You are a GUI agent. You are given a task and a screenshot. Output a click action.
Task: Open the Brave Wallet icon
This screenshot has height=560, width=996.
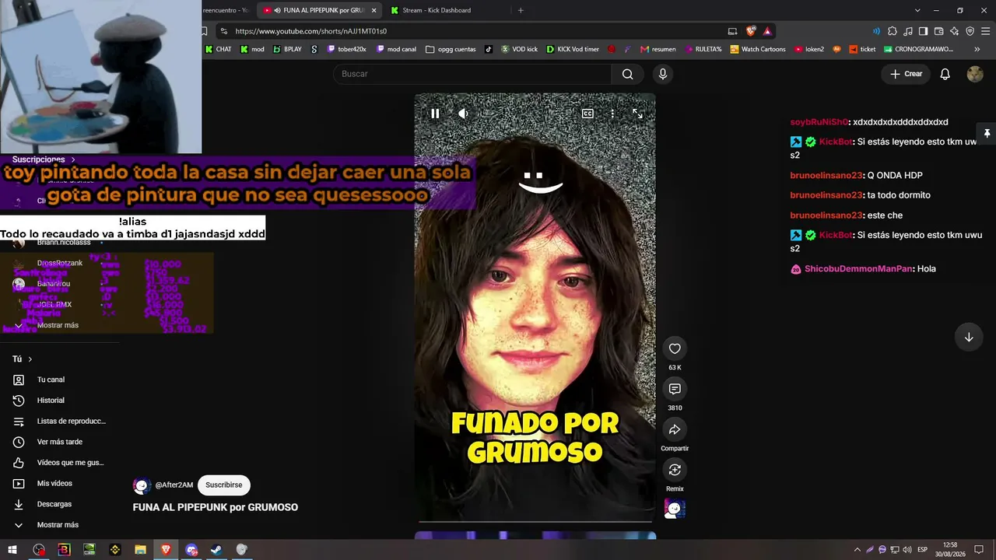[938, 31]
